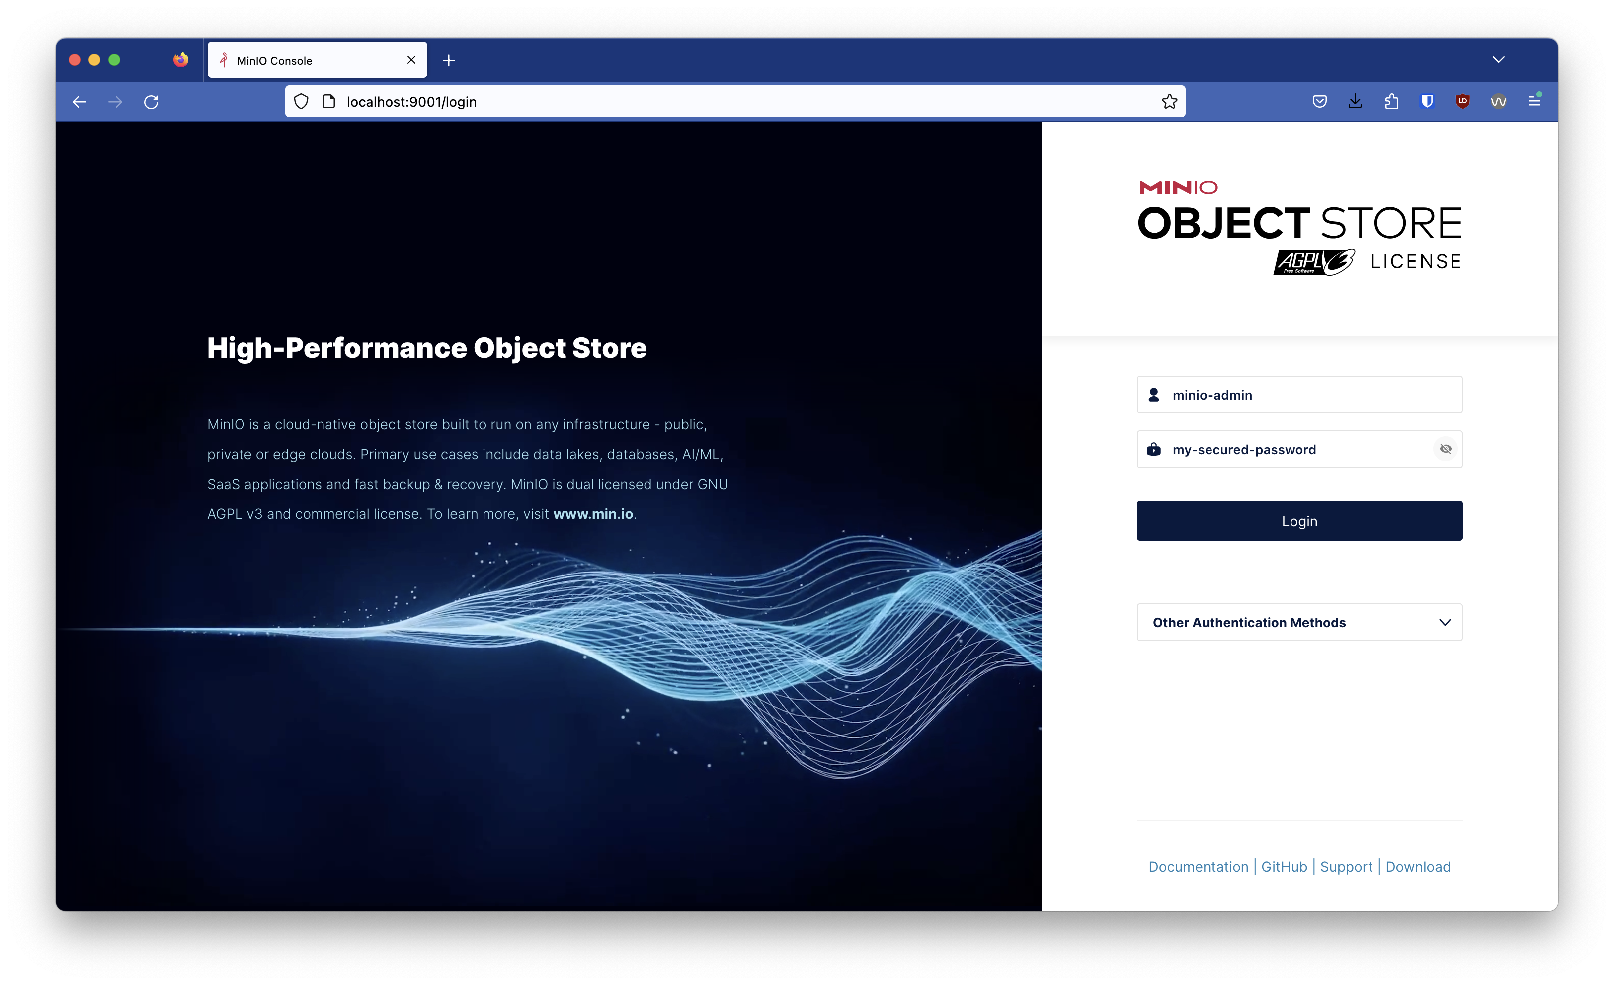The width and height of the screenshot is (1614, 985).
Task: Follow the www.min.io link
Action: [593, 514]
